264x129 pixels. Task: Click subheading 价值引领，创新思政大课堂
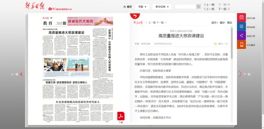(x=155, y=71)
